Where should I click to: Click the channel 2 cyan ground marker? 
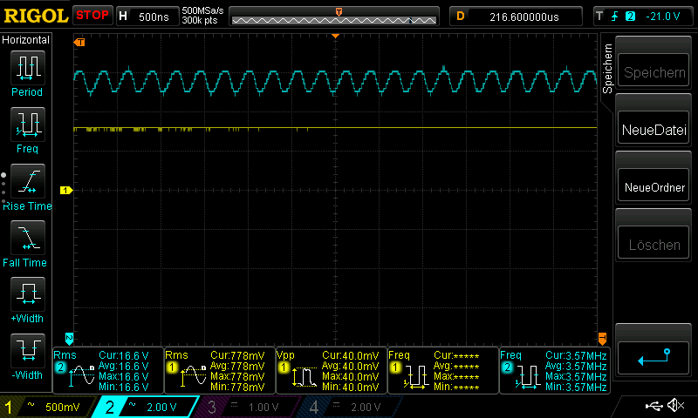point(69,339)
